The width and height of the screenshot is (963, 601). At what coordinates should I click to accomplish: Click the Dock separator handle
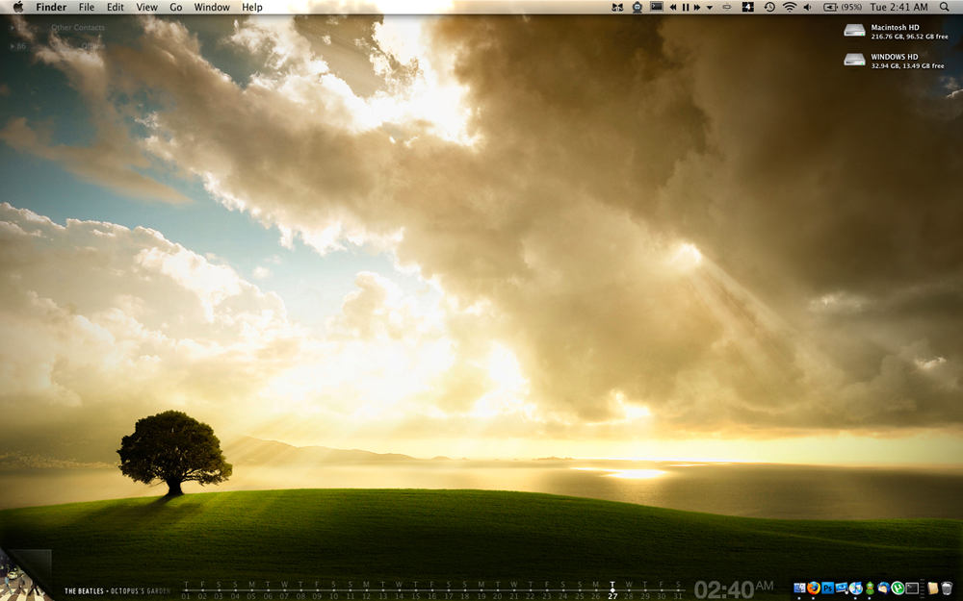[x=922, y=588]
